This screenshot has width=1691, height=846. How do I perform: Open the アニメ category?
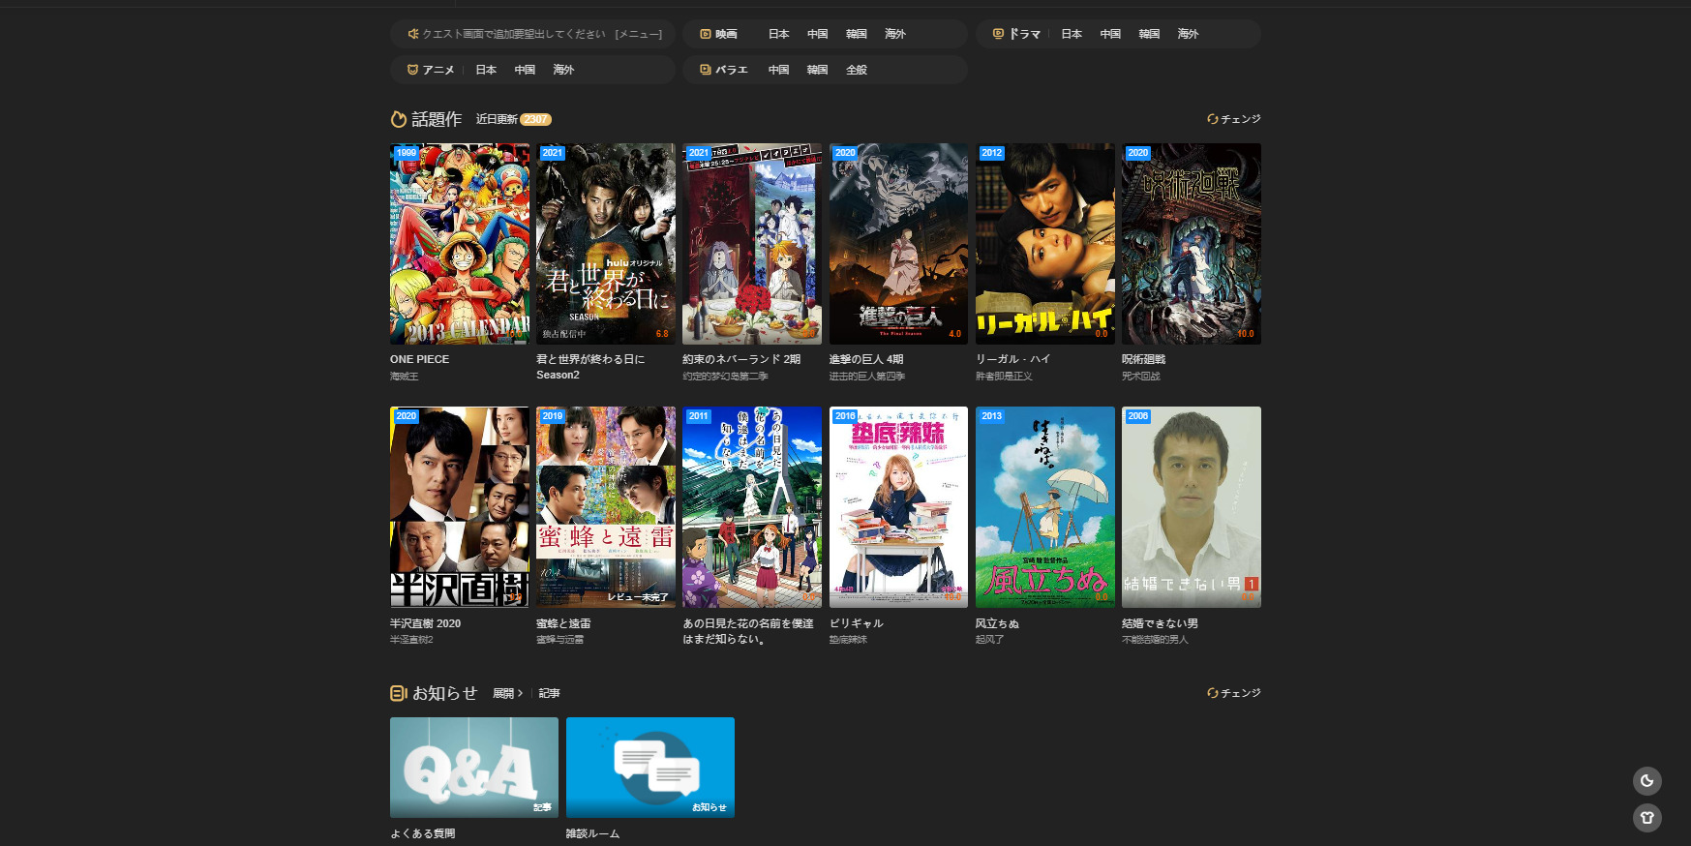coord(438,70)
